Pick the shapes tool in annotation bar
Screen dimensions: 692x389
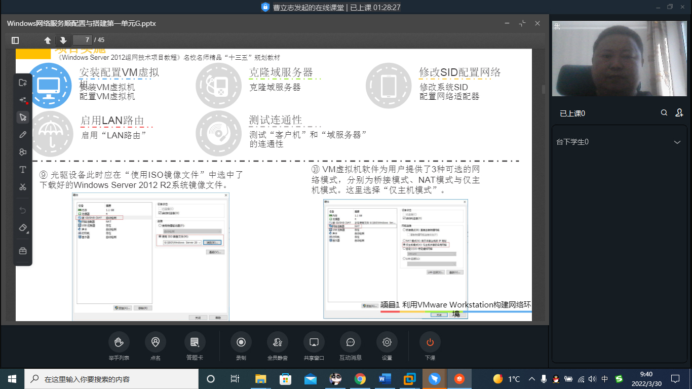point(23,152)
